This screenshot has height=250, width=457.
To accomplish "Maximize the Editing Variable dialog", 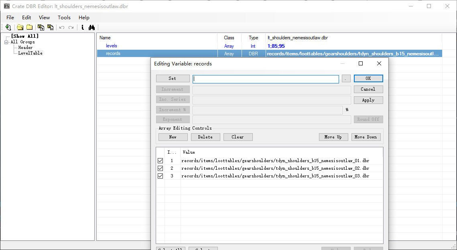I will 361,63.
